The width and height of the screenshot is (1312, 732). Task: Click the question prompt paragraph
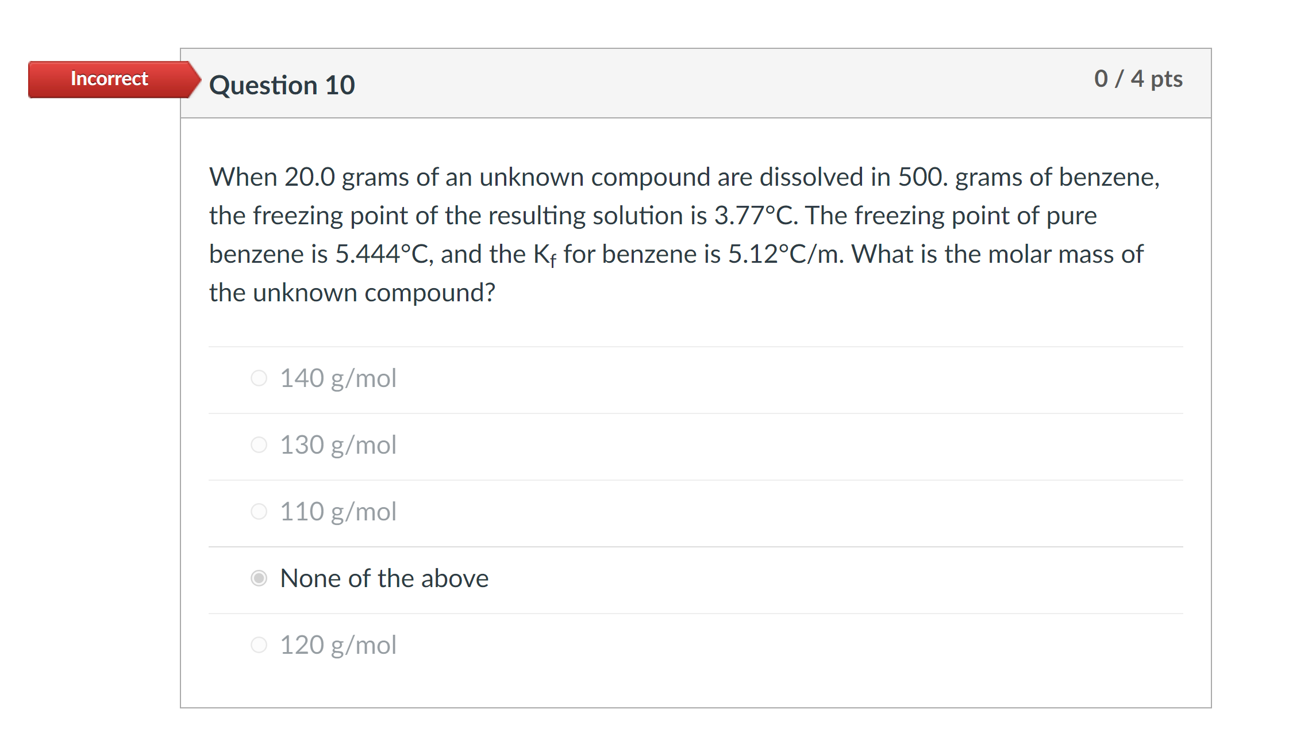tap(632, 233)
